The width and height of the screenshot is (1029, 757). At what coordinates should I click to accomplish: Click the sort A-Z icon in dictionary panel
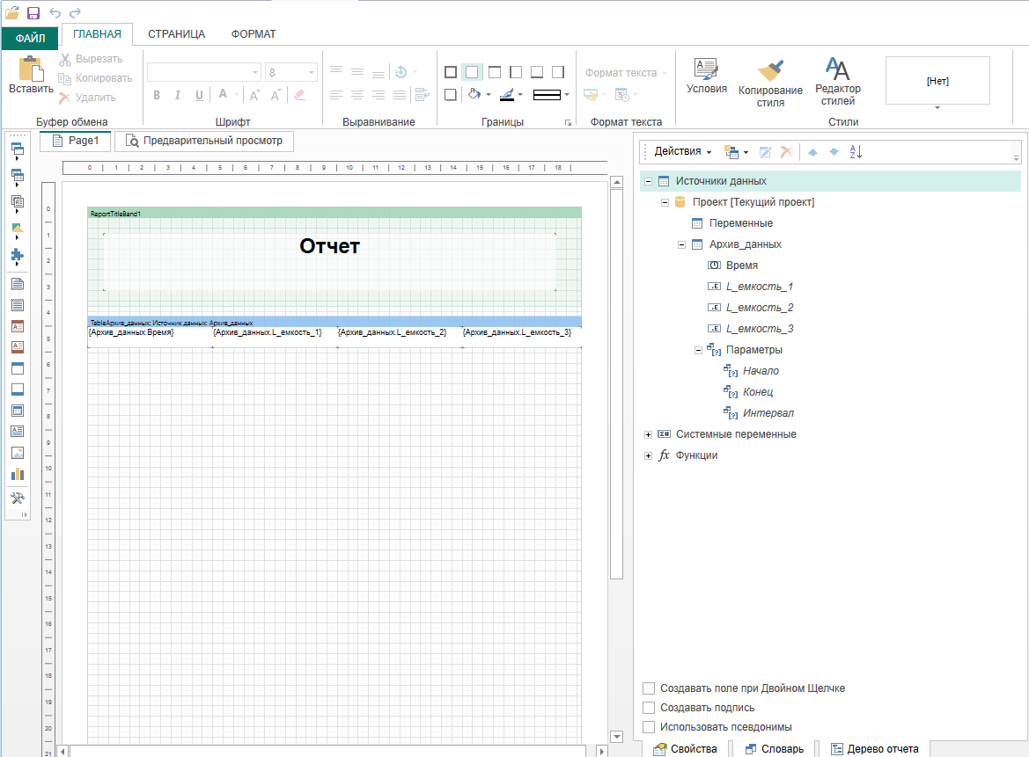(x=856, y=152)
